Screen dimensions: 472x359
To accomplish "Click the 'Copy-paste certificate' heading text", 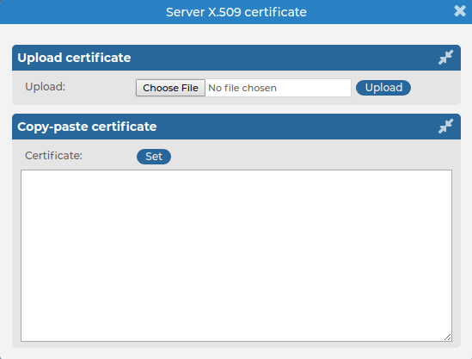I will coord(87,127).
